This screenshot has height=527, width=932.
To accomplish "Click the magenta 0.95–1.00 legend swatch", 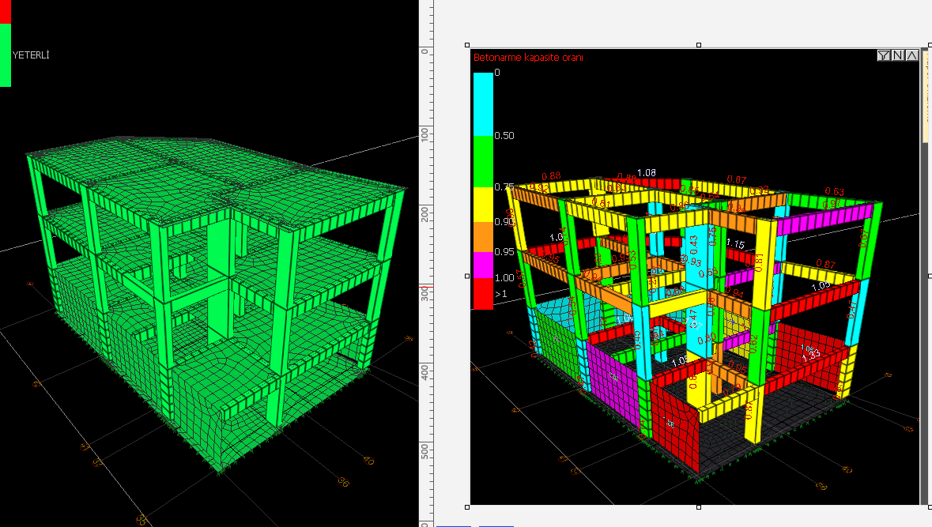I will (x=482, y=265).
